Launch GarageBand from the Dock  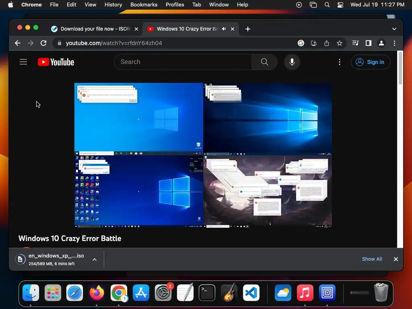click(229, 293)
